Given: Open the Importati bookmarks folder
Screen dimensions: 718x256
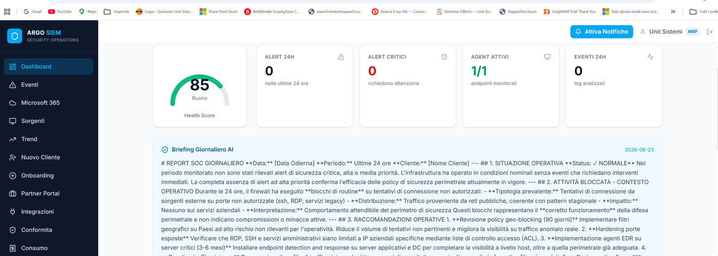Looking at the screenshot, I should click(x=116, y=11).
